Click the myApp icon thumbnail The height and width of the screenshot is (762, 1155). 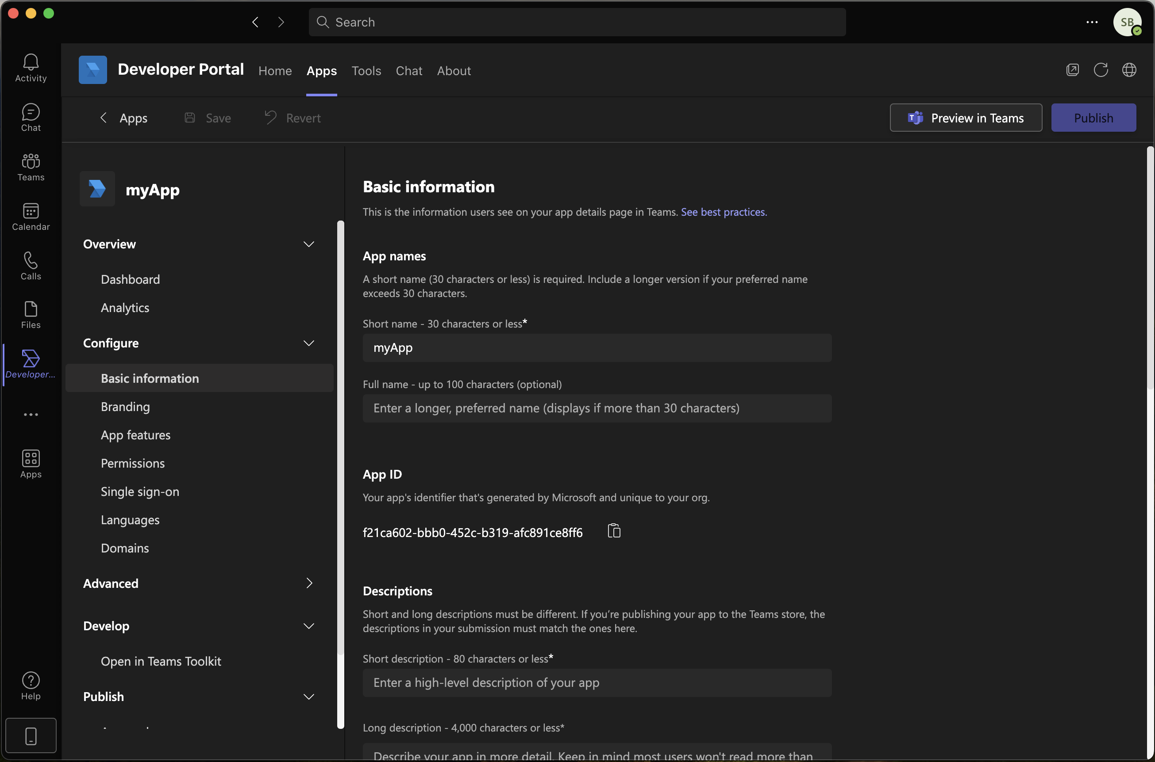(97, 189)
